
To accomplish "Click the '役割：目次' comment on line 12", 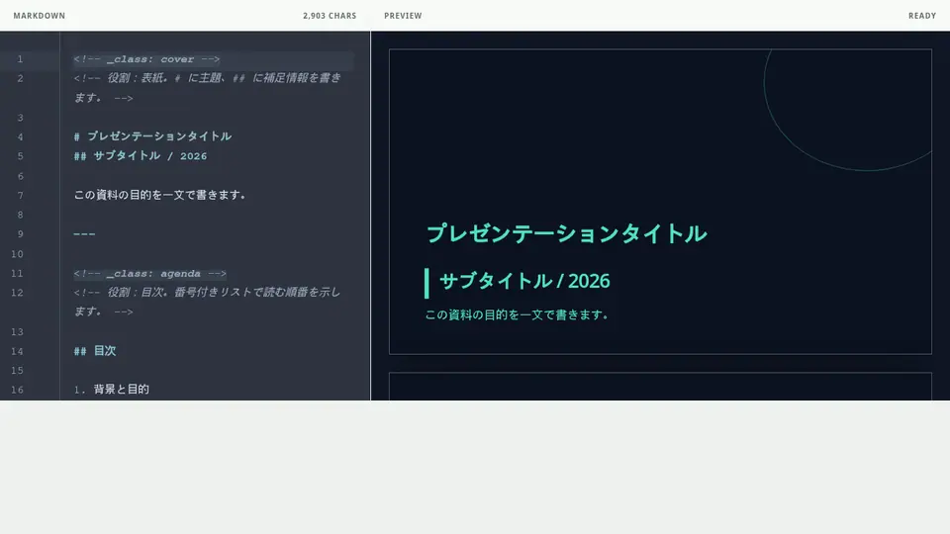I will (207, 302).
